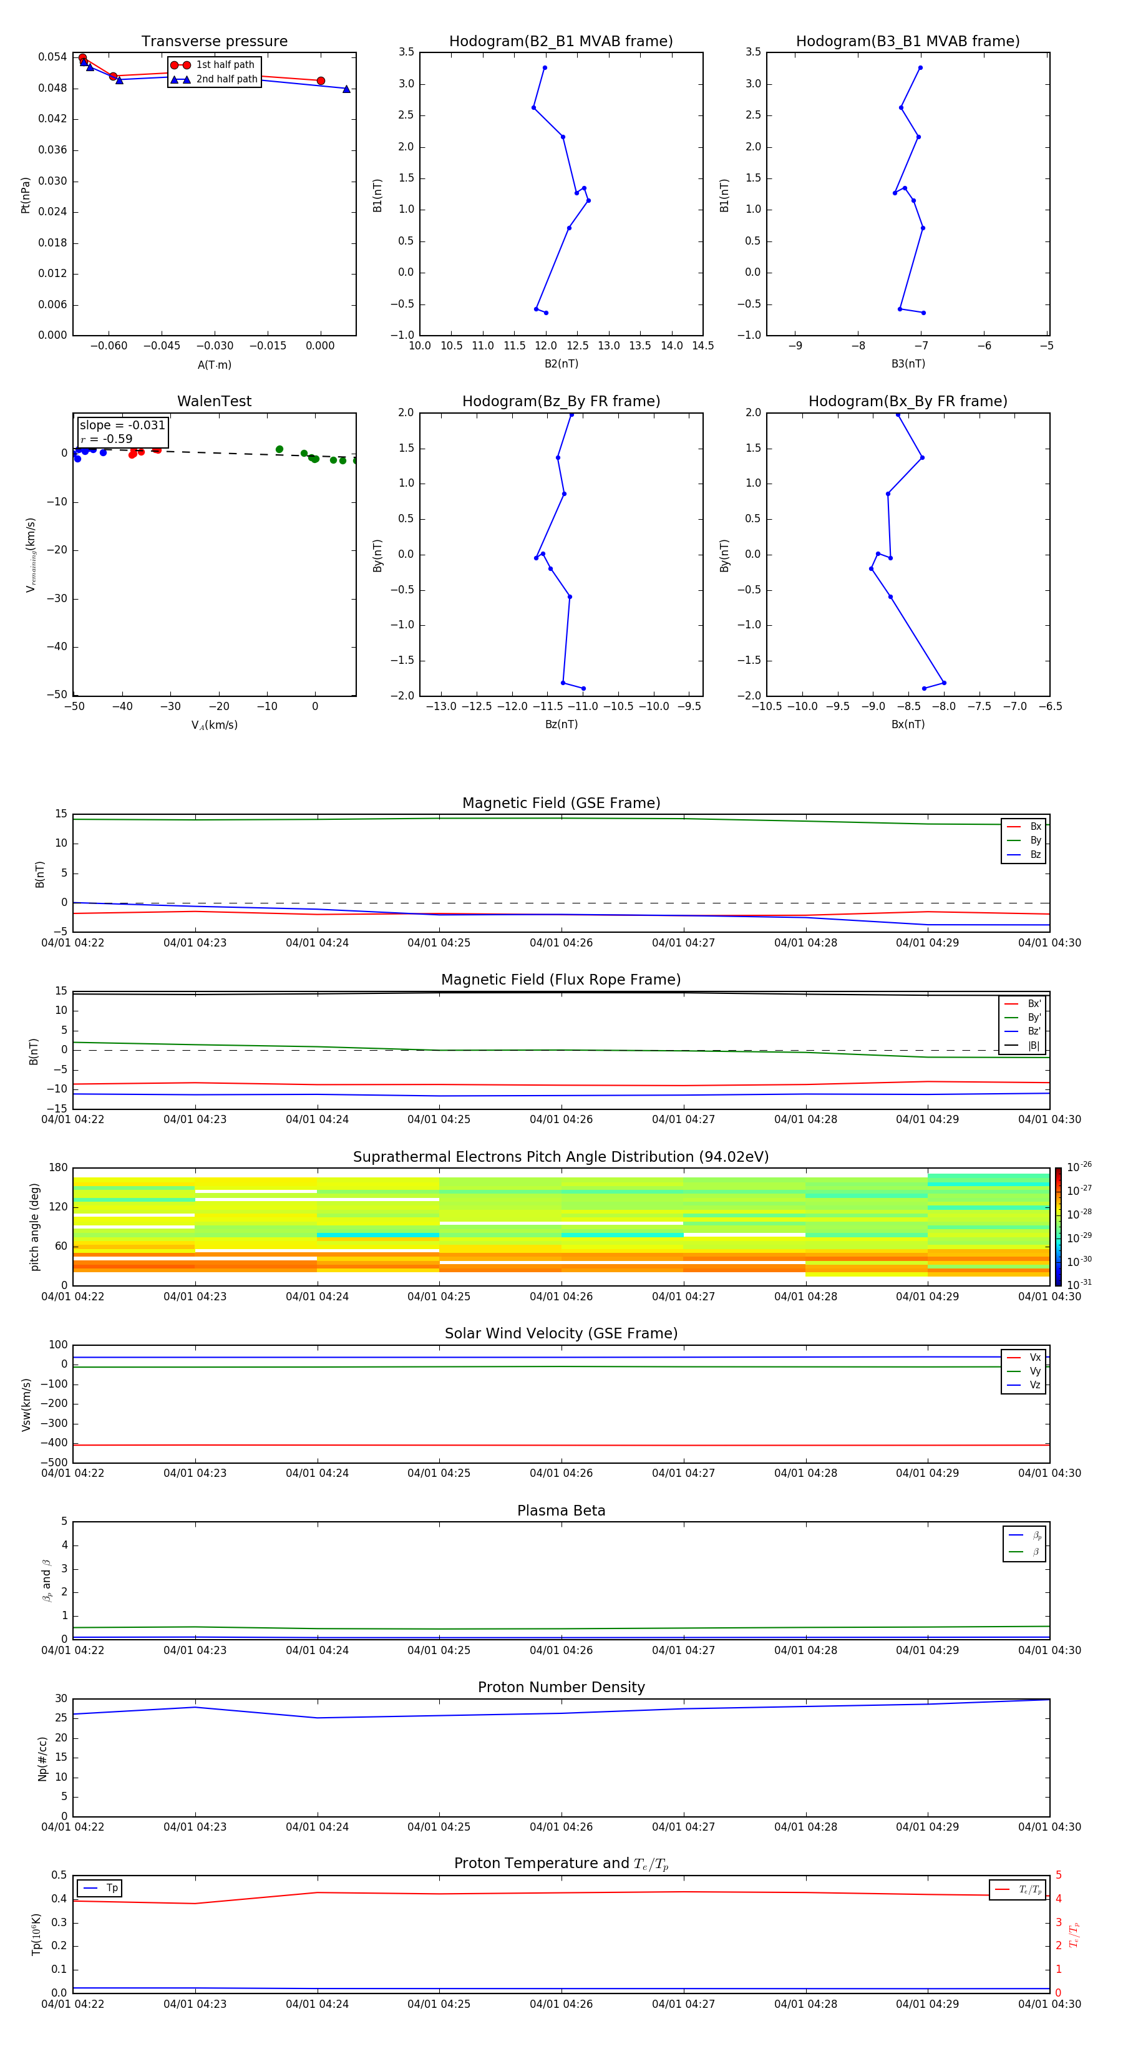Click the Bx' entry in the flux rope legend
This screenshot has width=1123, height=2059.
[1023, 1004]
